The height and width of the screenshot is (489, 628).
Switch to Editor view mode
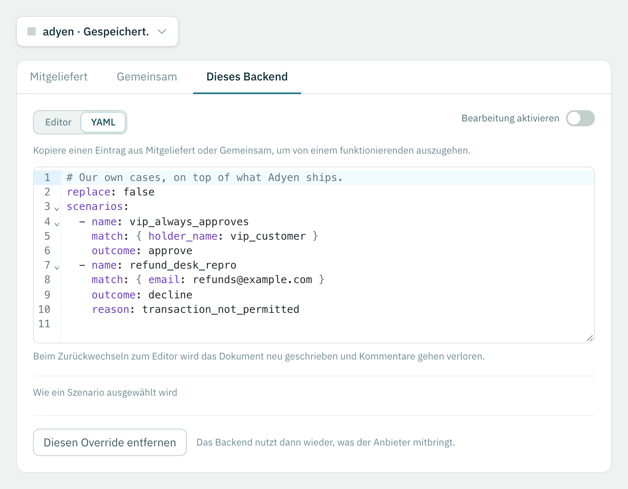(58, 122)
